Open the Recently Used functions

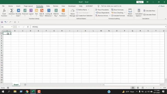pyautogui.click(x=18, y=13)
